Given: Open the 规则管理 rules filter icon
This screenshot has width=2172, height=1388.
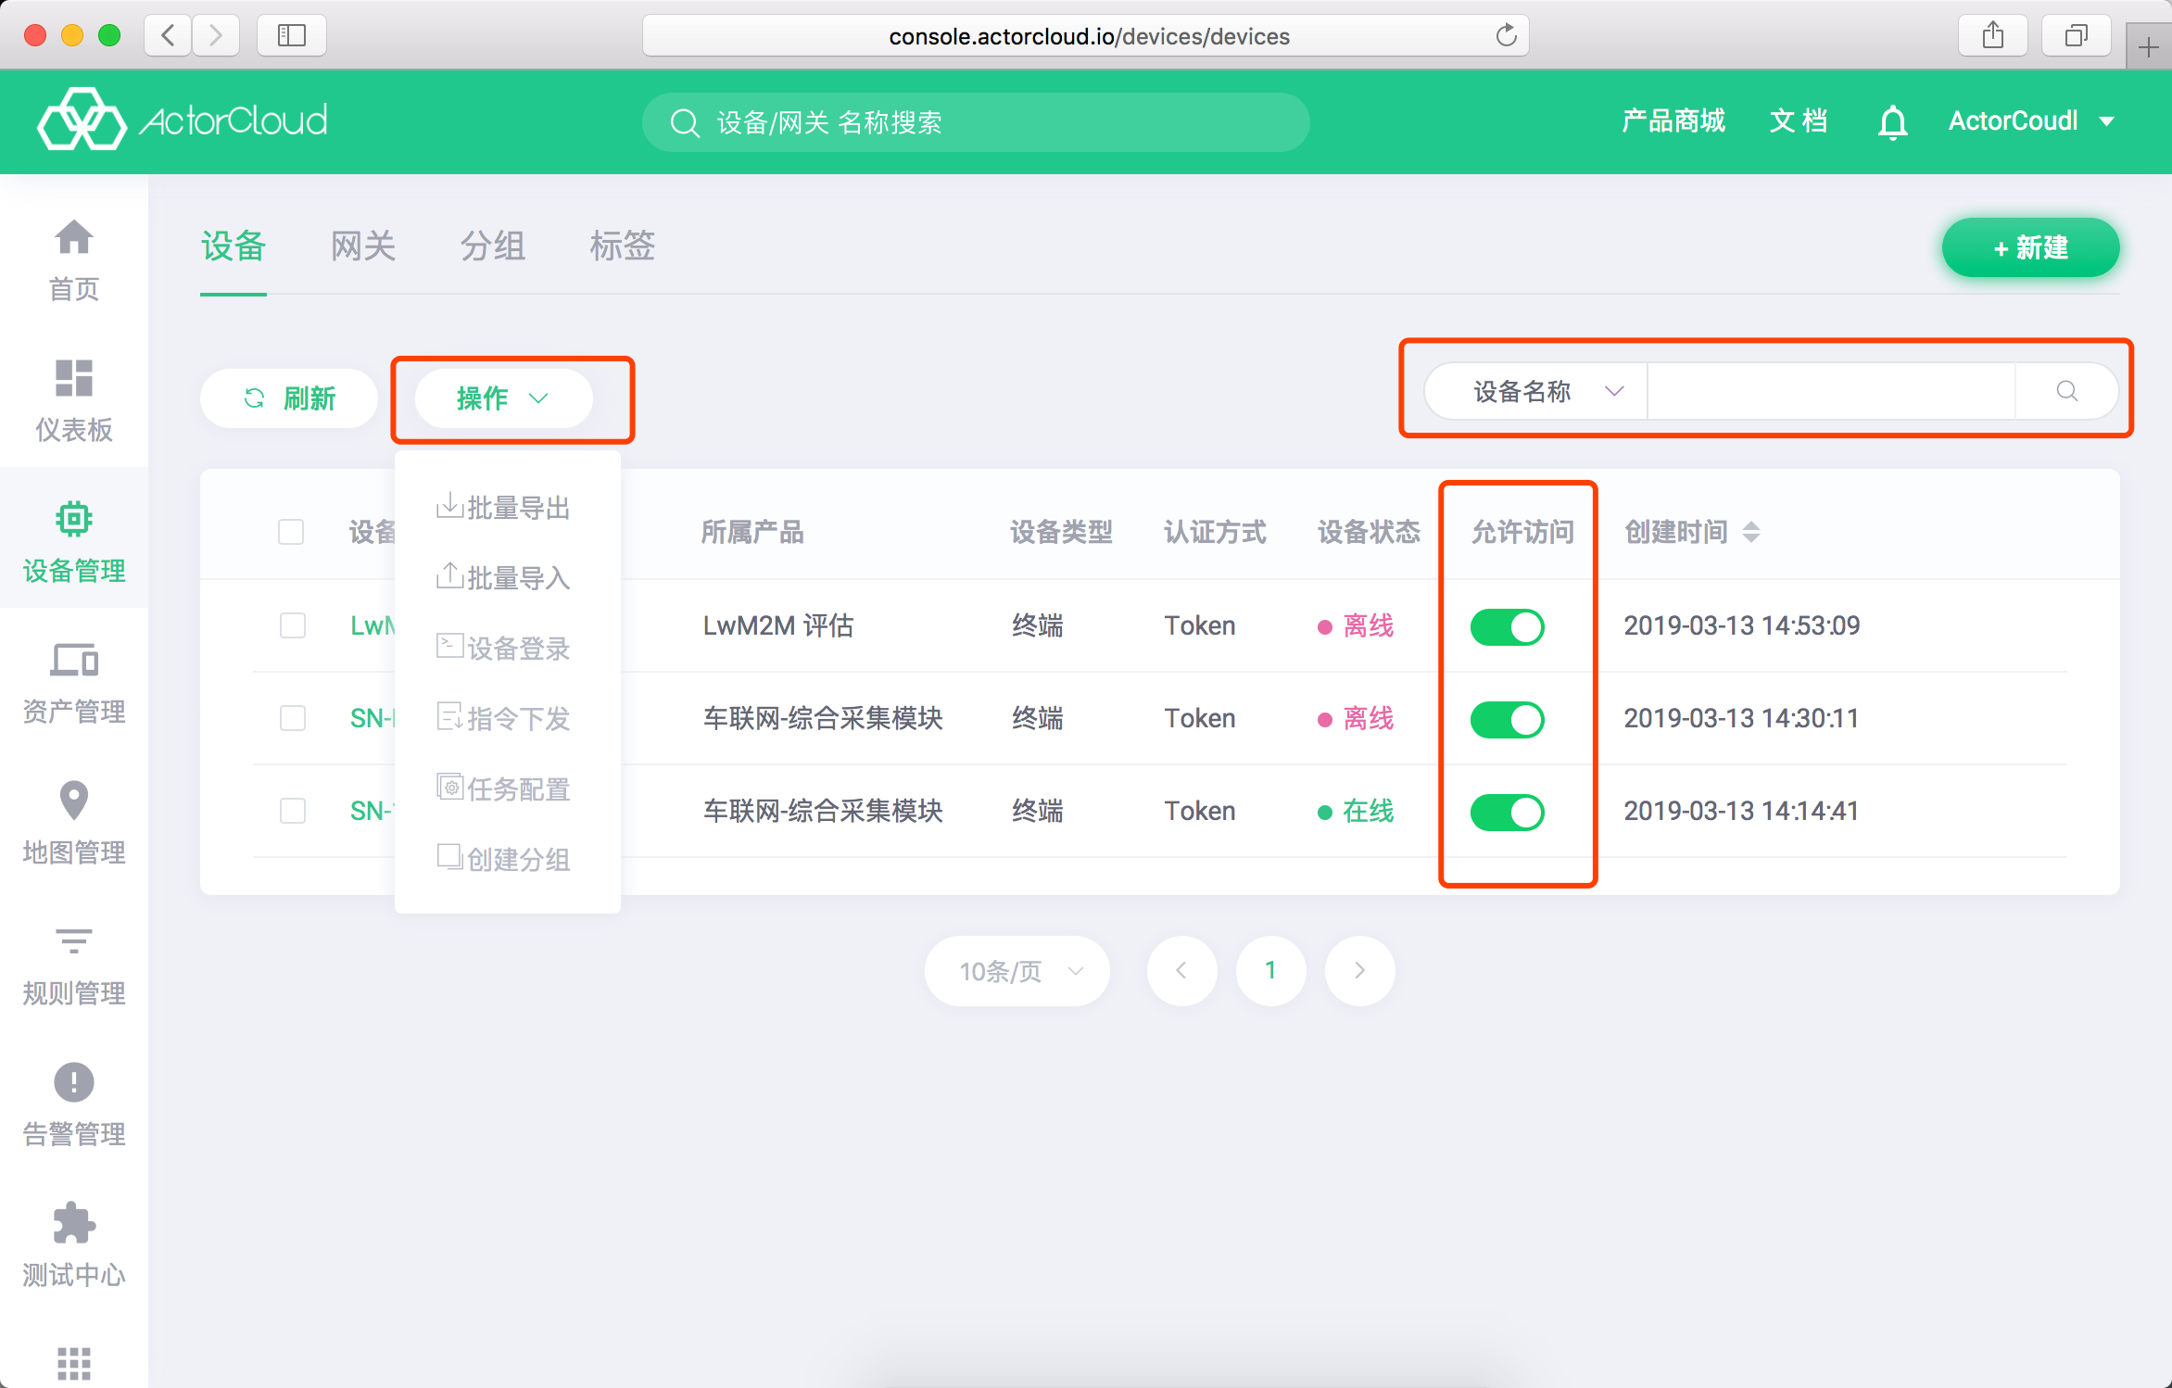Looking at the screenshot, I should [73, 941].
